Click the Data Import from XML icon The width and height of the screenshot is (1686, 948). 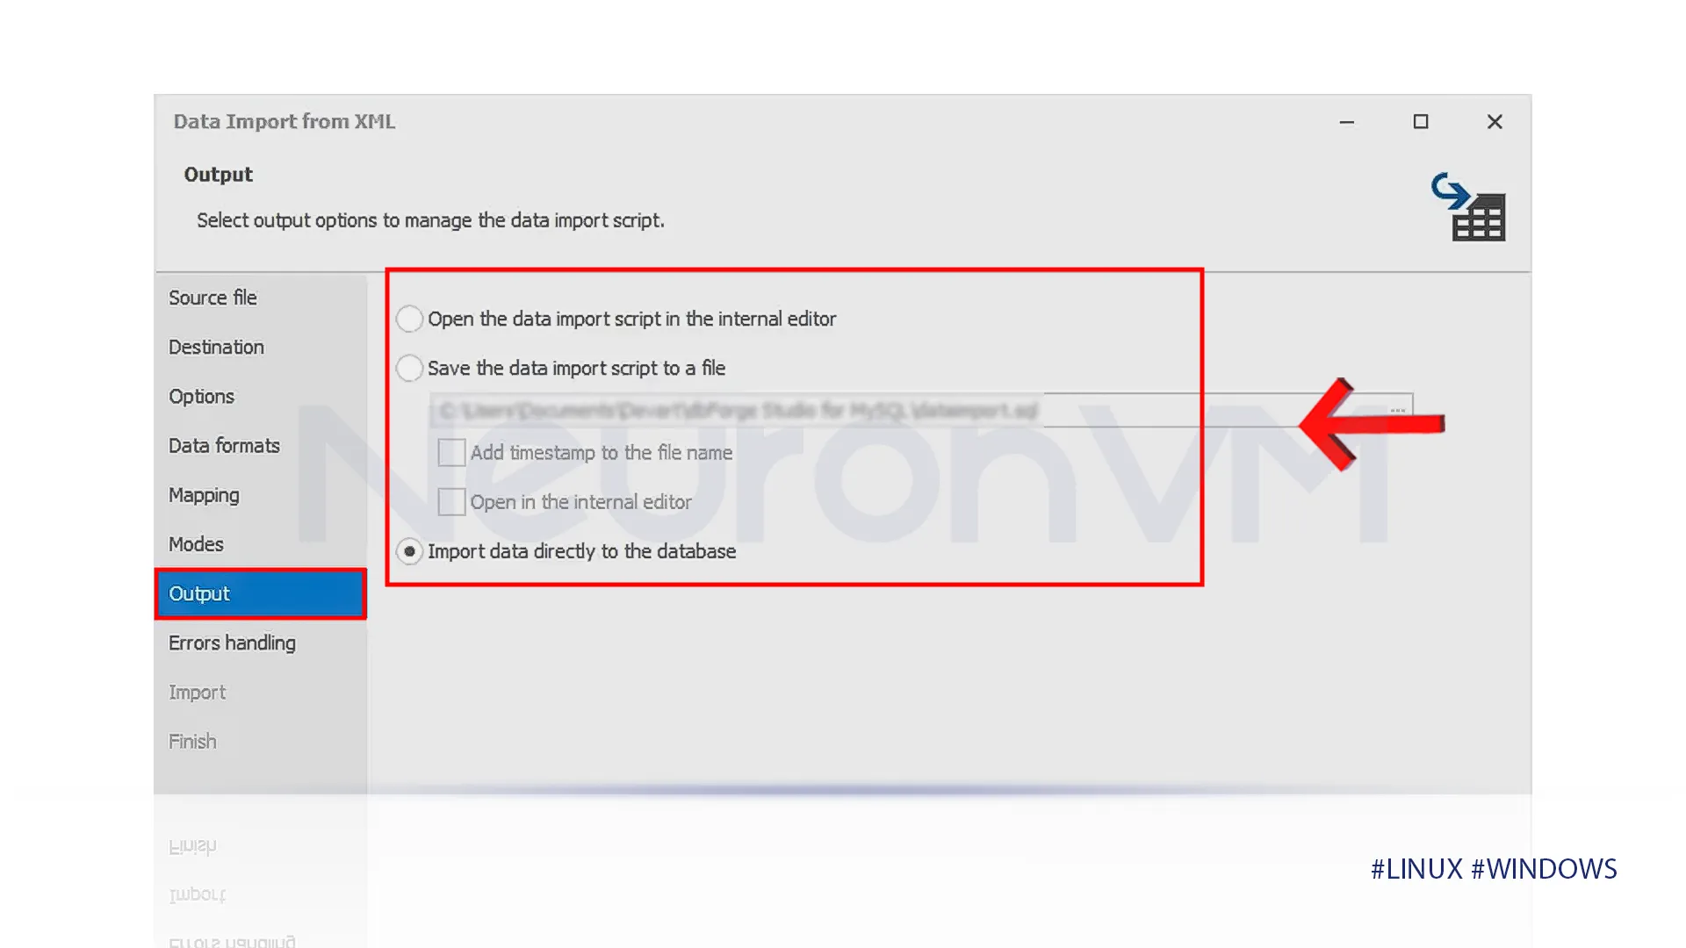point(1469,206)
